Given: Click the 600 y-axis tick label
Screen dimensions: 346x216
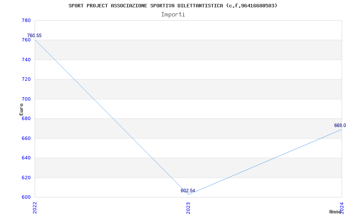Looking at the screenshot, I should coord(26,197).
